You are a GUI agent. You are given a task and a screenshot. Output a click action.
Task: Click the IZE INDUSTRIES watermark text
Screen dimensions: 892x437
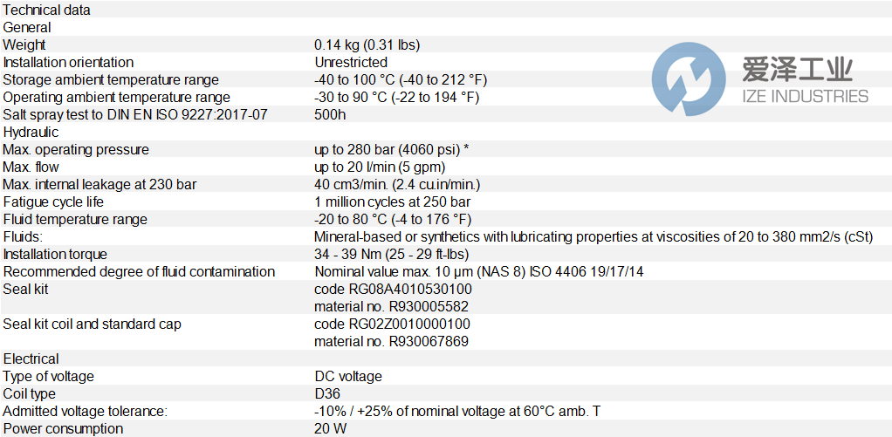(x=805, y=96)
